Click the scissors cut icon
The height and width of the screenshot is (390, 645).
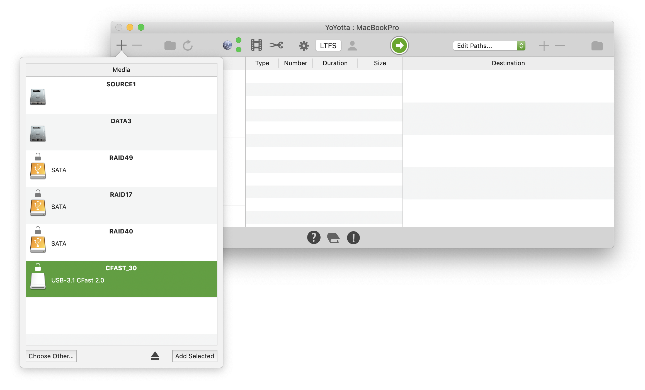coord(276,45)
